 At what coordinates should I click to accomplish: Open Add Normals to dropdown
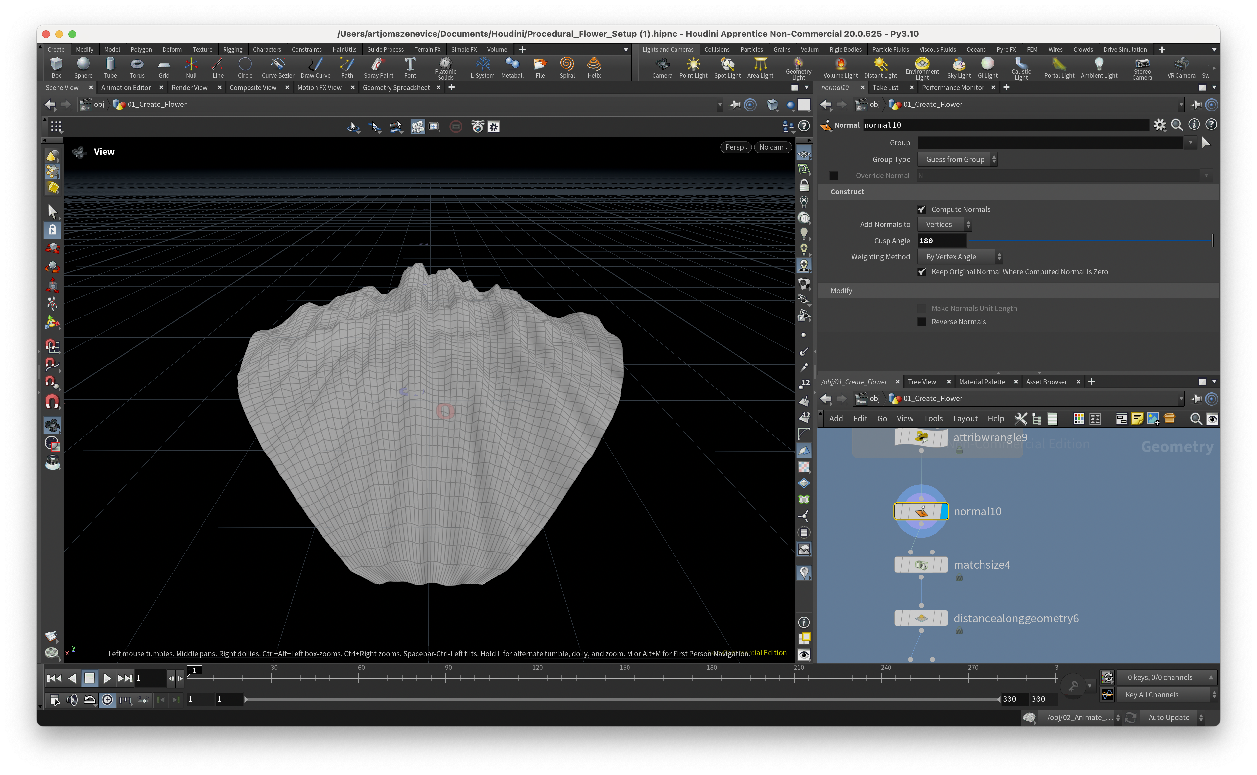944,224
